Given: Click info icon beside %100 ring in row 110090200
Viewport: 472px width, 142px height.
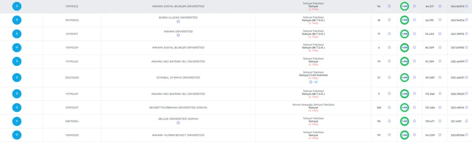Looking at the screenshot, I should point(414,135).
